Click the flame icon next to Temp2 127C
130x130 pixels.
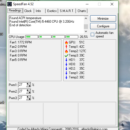[x=66, y=51]
